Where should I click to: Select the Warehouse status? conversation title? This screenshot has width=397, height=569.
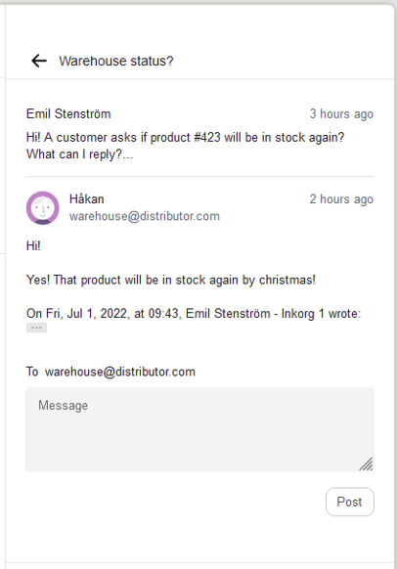(x=116, y=61)
